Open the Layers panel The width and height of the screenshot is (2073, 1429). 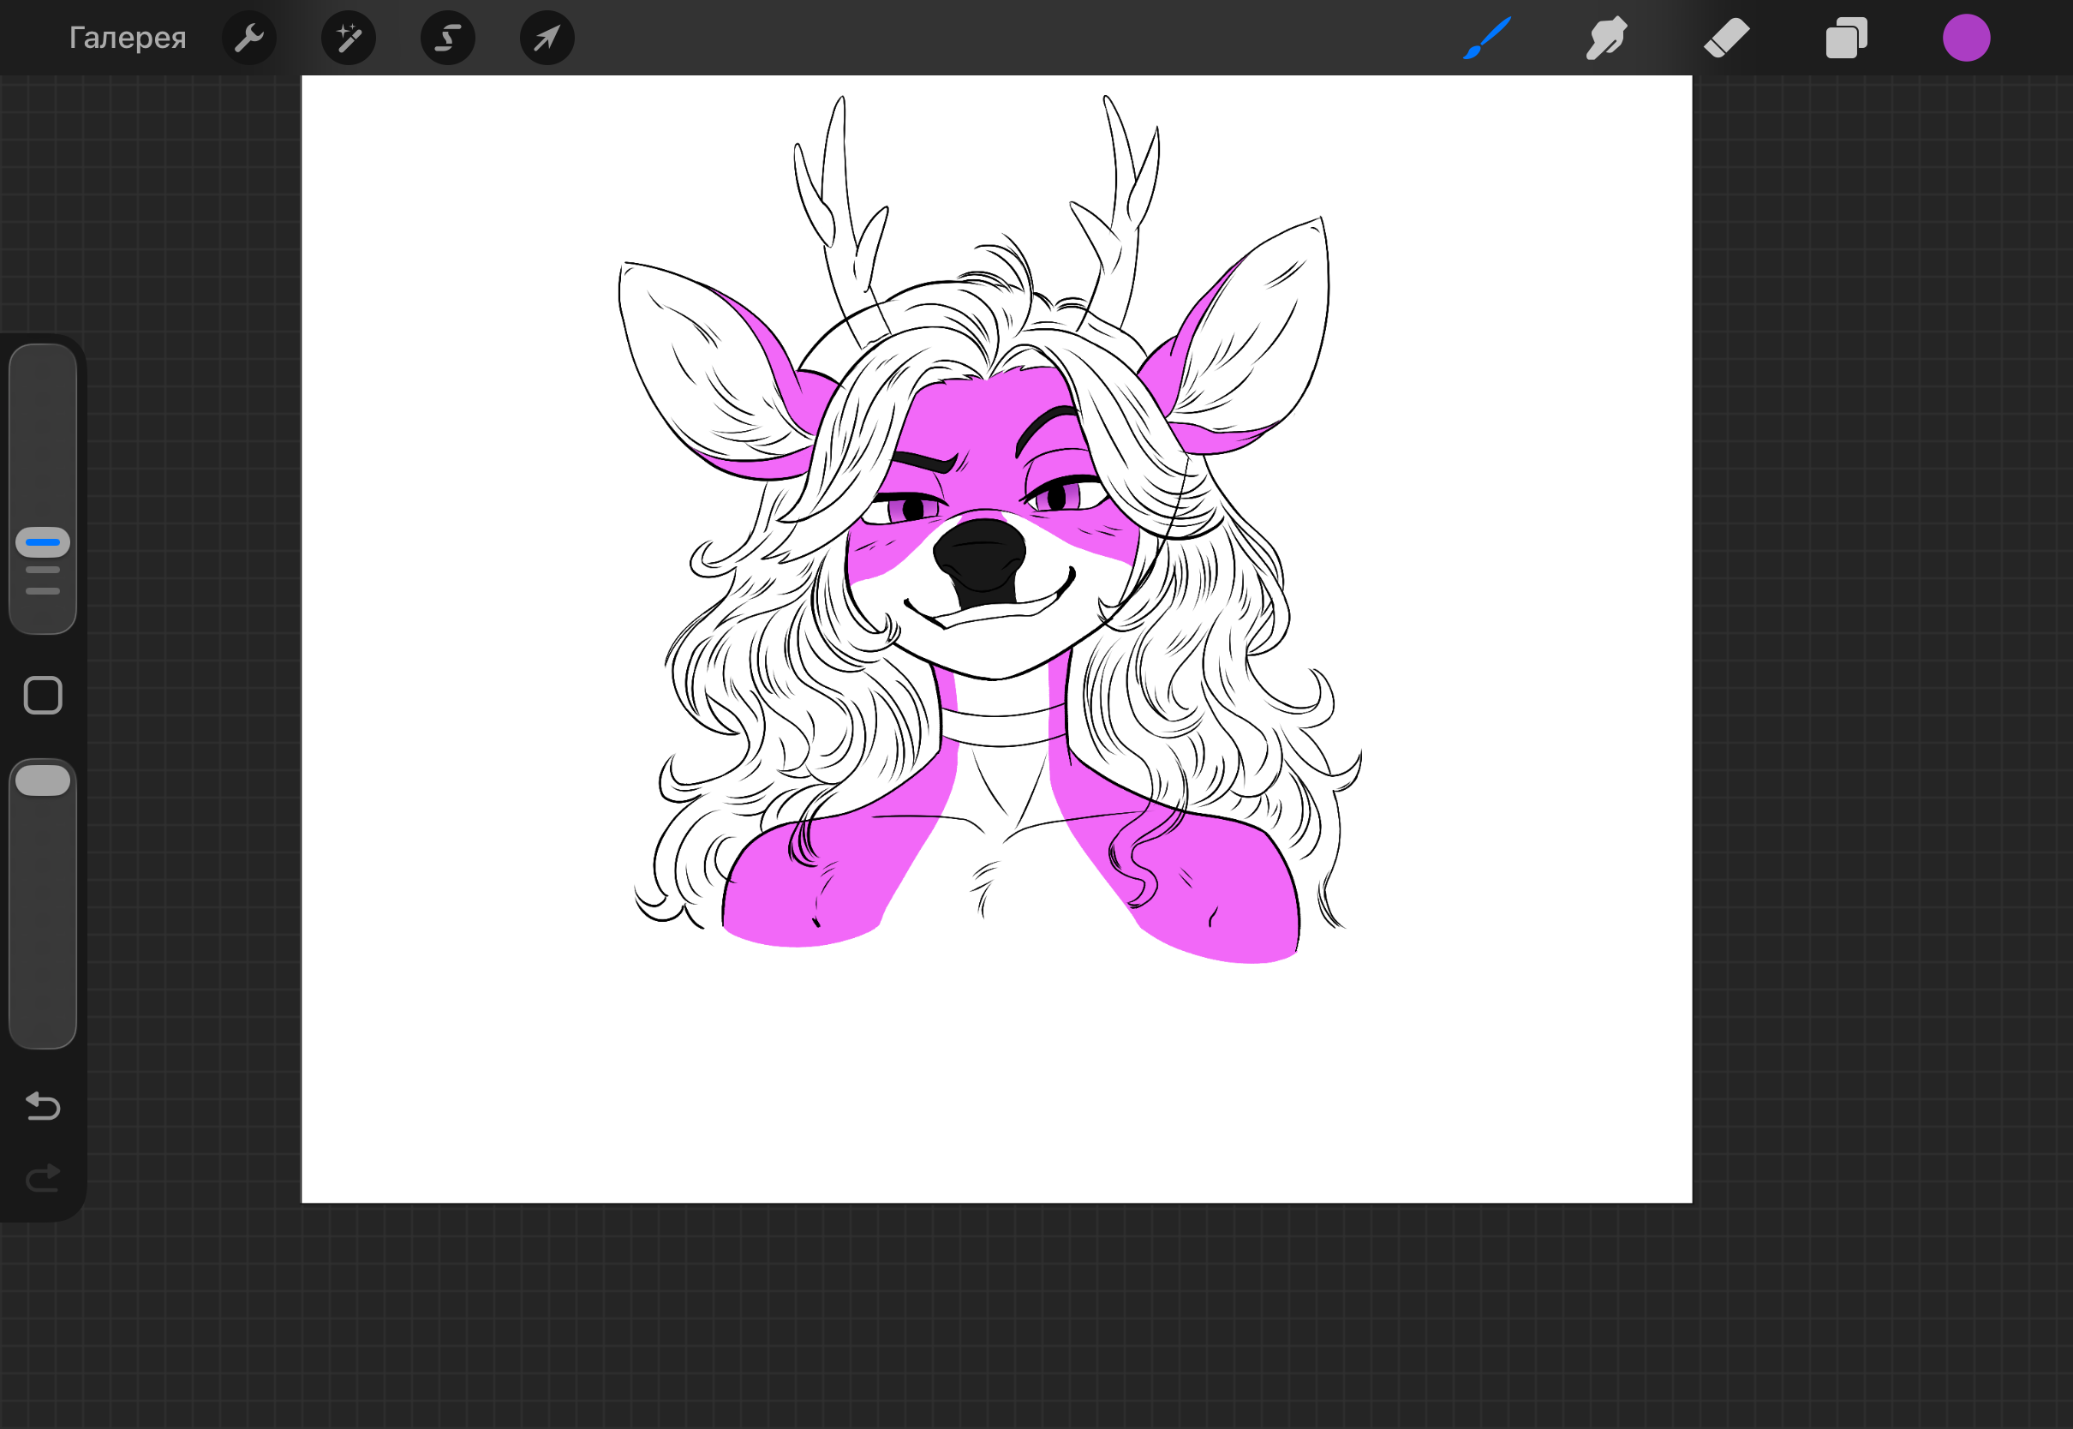click(x=1847, y=38)
